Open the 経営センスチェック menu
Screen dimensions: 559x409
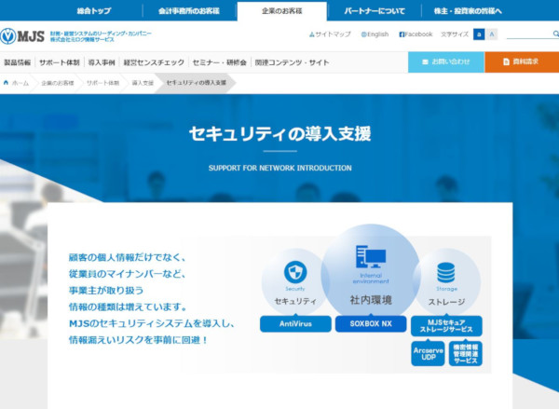click(154, 62)
